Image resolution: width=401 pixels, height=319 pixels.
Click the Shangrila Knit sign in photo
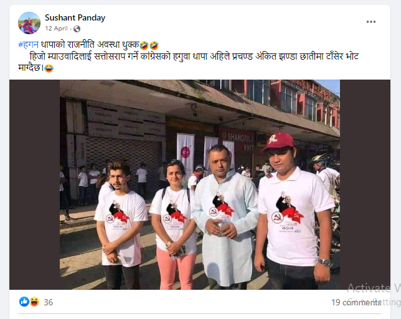tap(238, 142)
